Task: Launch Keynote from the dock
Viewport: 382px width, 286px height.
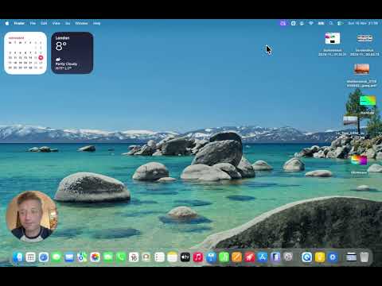Action: tap(211, 257)
